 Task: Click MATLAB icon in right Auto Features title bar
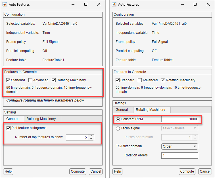click(x=114, y=4)
